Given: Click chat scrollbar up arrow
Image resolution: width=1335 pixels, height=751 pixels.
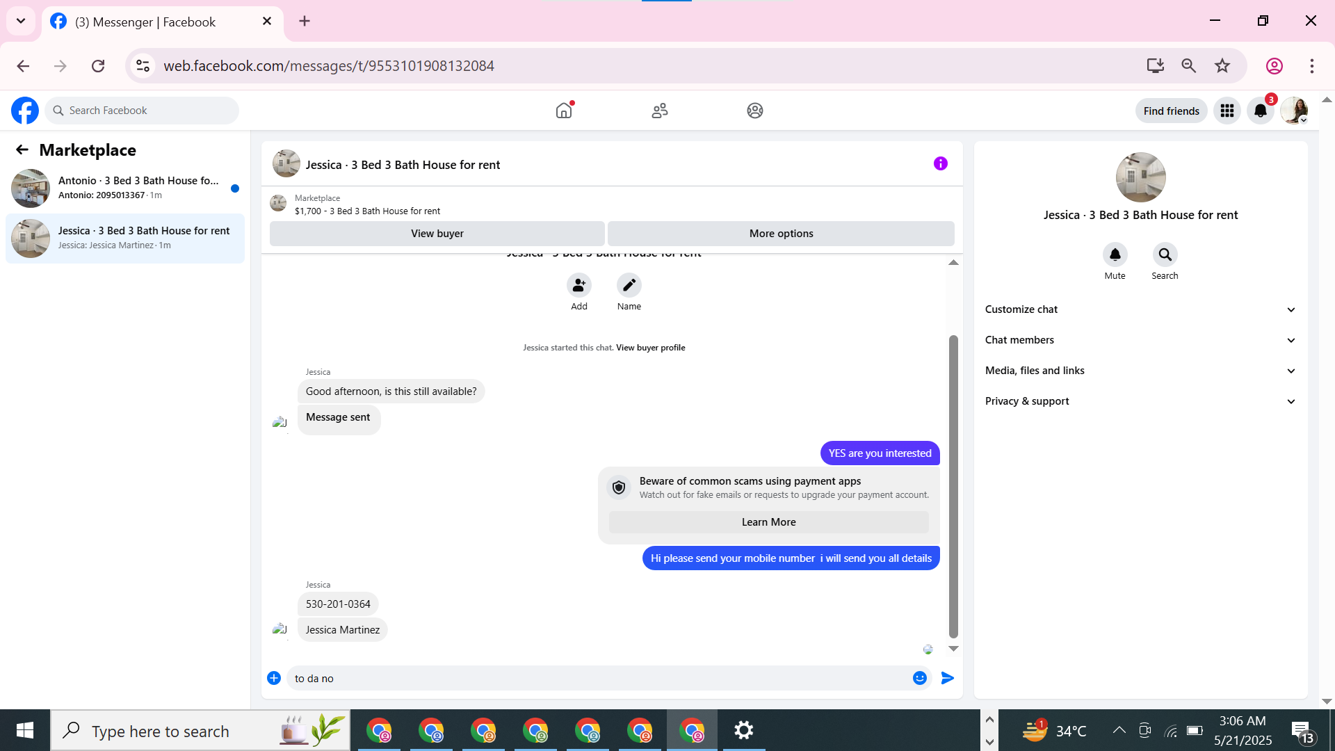Looking at the screenshot, I should tap(953, 262).
